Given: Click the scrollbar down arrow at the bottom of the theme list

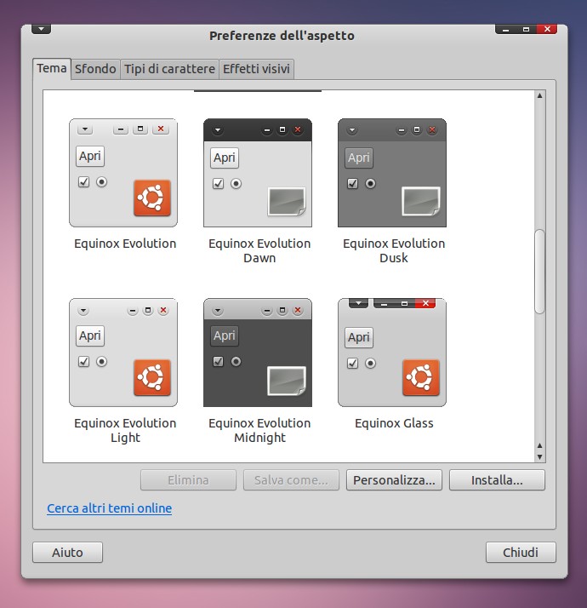Looking at the screenshot, I should (x=539, y=456).
